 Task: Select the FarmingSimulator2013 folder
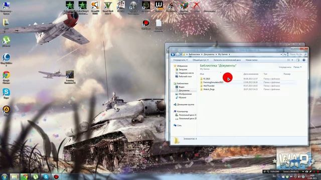tap(212, 82)
